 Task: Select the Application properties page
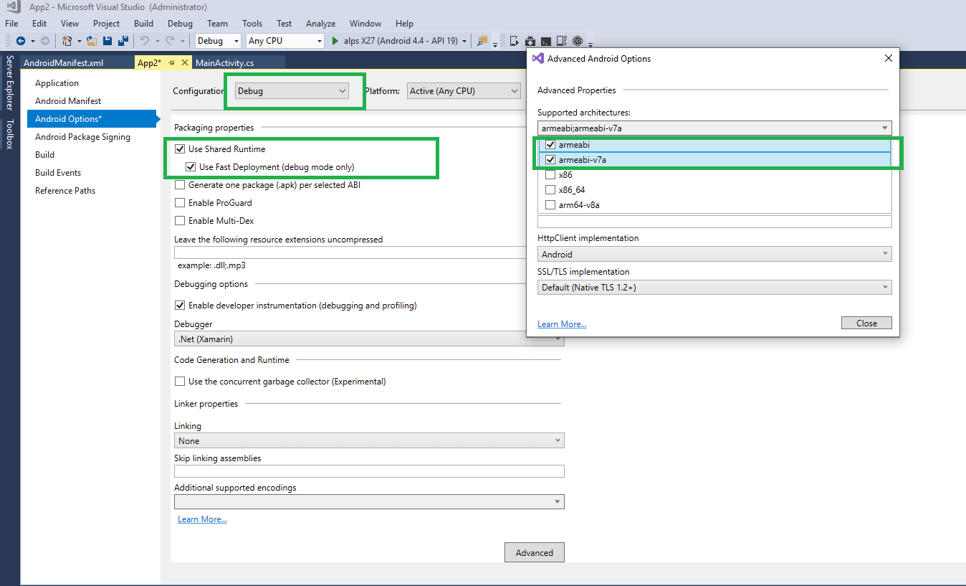click(57, 83)
